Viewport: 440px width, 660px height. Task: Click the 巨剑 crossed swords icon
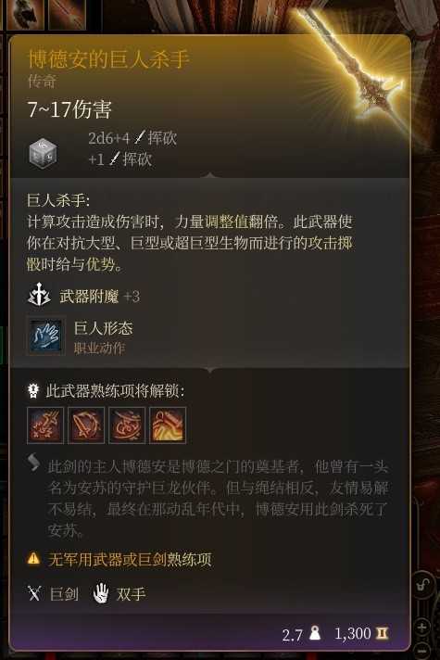34,593
